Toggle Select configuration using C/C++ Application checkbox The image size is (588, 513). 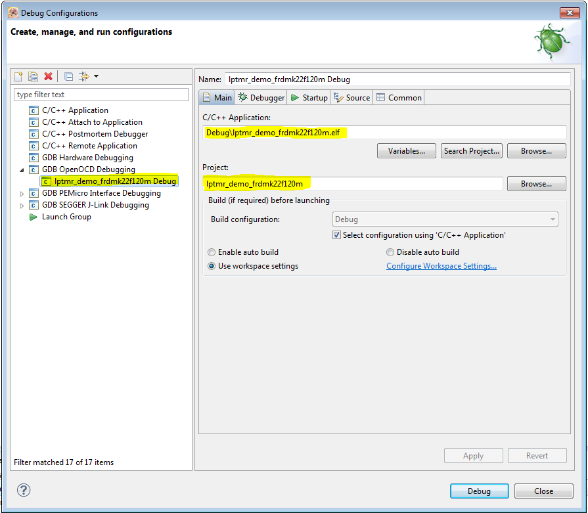(336, 235)
